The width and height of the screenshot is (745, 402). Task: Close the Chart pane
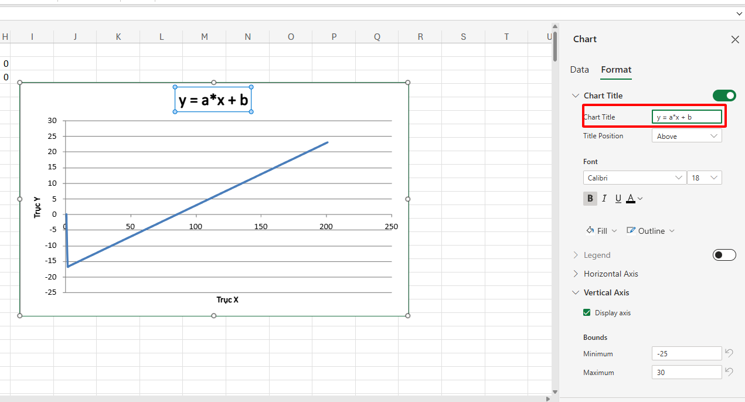pyautogui.click(x=735, y=39)
